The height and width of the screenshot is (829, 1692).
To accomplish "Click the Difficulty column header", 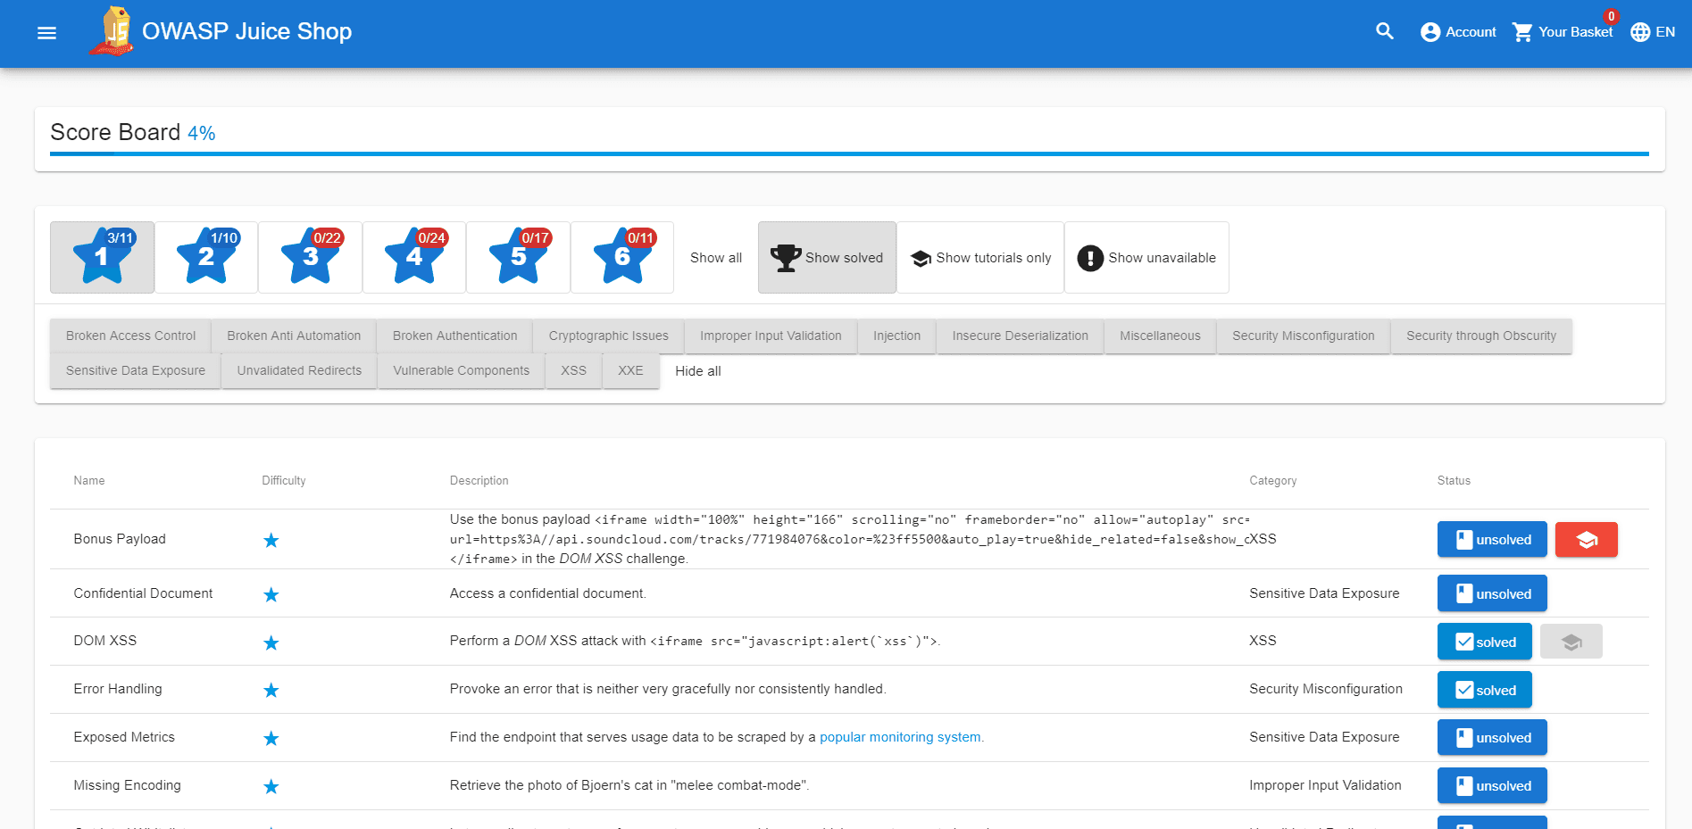I will pos(284,481).
